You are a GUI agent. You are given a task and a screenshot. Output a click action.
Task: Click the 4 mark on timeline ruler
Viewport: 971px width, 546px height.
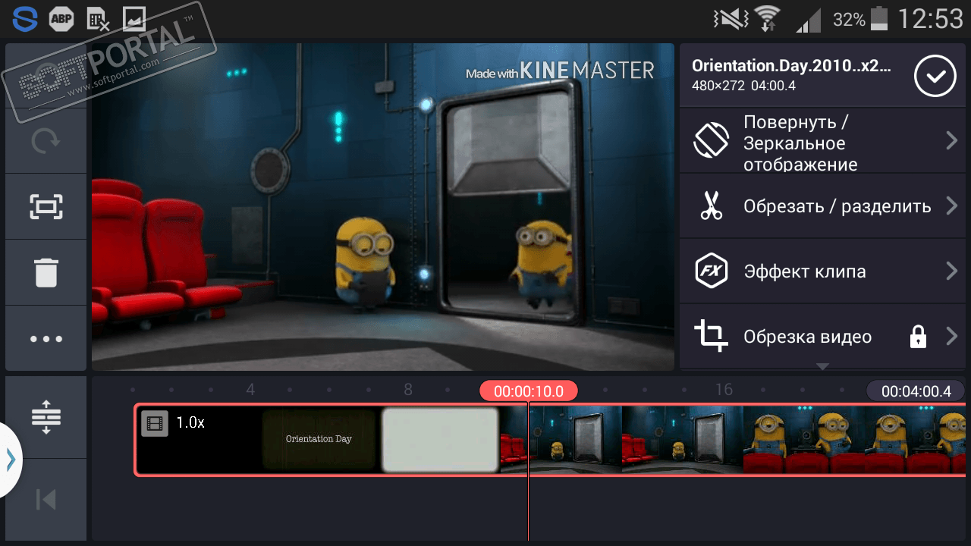[250, 390]
